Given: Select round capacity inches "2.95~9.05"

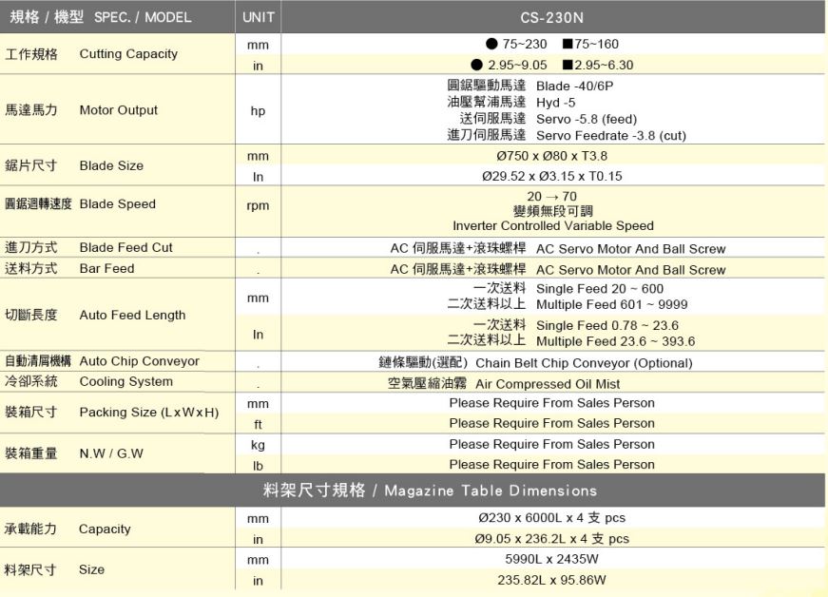Looking at the screenshot, I should [517, 65].
